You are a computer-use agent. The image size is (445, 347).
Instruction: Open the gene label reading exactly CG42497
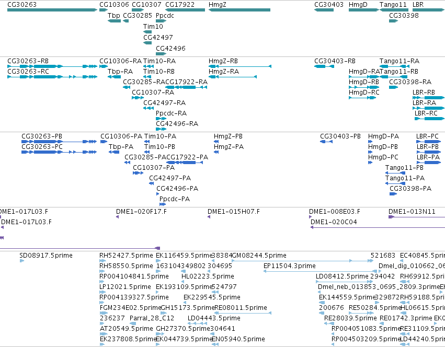pos(158,38)
